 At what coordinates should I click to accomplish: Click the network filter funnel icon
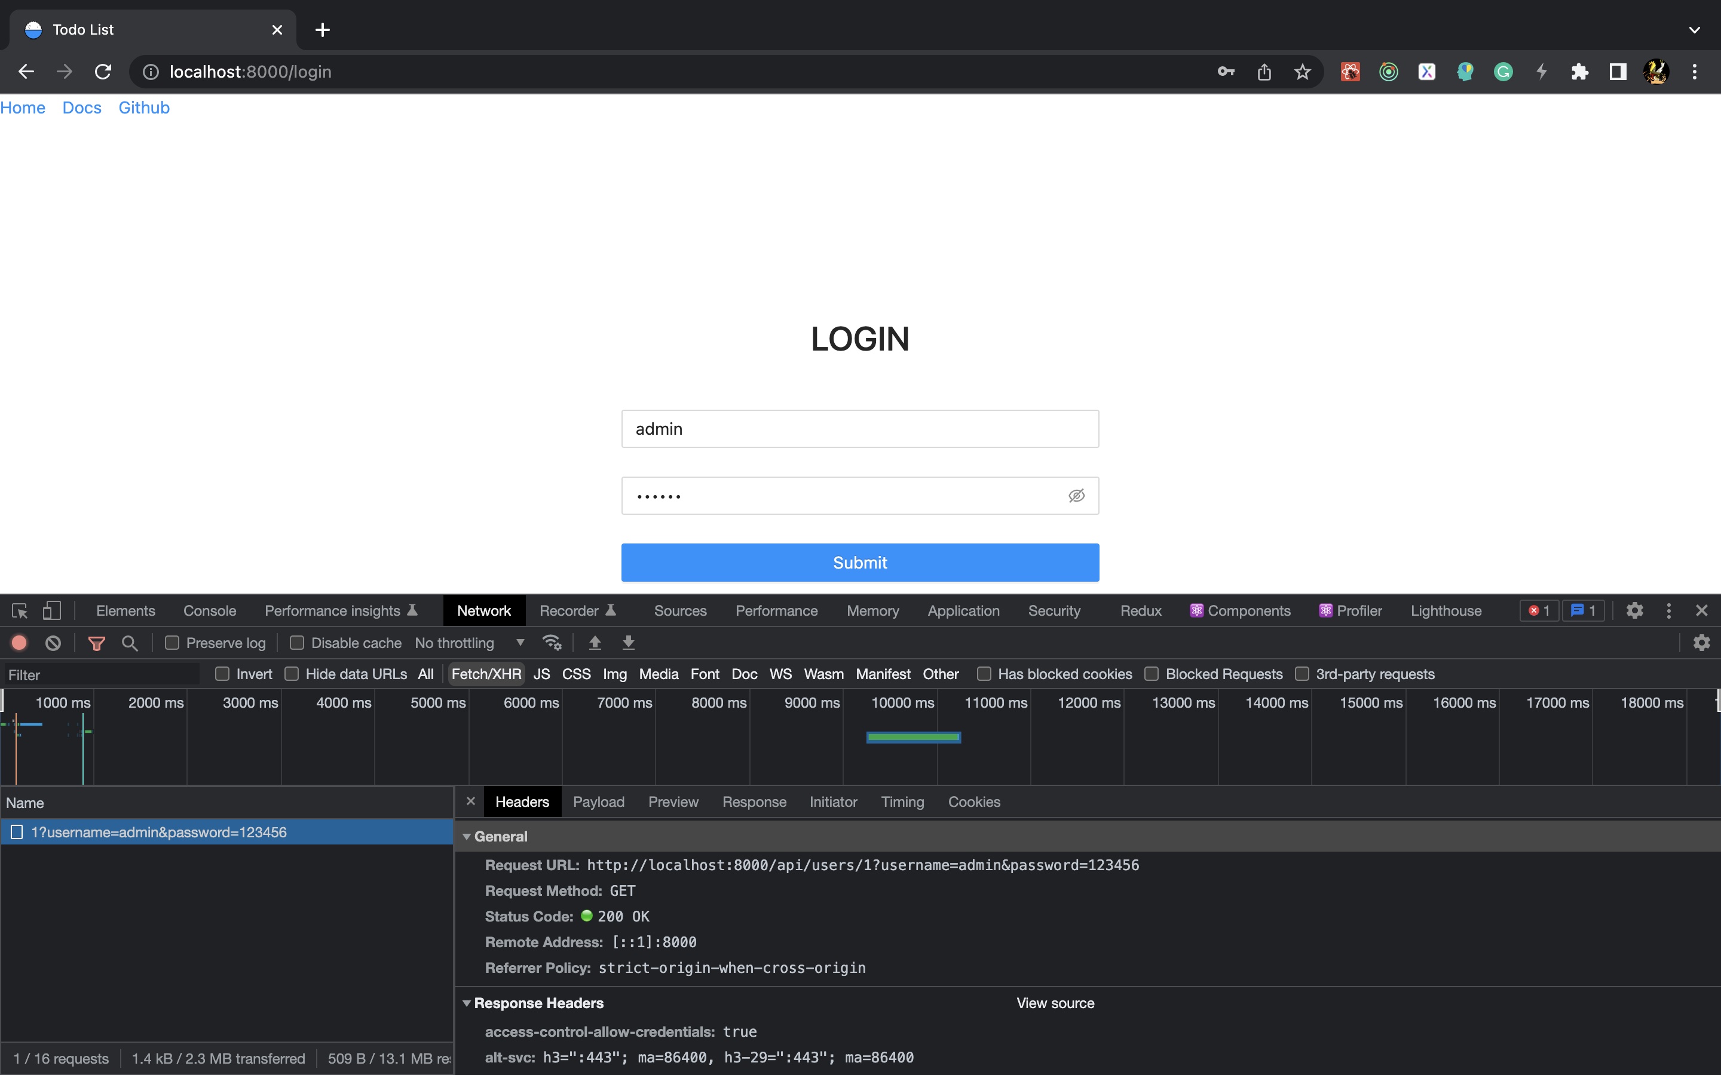[96, 643]
